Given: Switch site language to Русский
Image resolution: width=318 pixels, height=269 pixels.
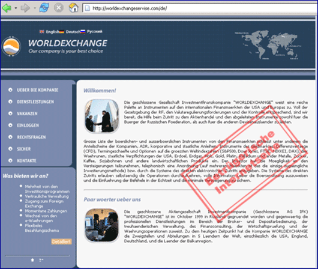Looking at the screenshot, I should tap(95, 31).
